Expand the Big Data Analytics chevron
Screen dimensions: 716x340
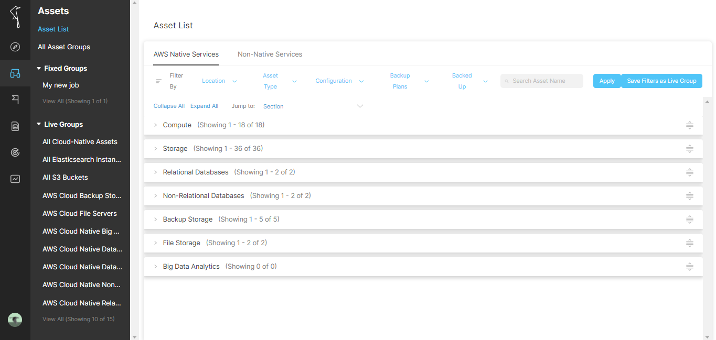(x=155, y=267)
